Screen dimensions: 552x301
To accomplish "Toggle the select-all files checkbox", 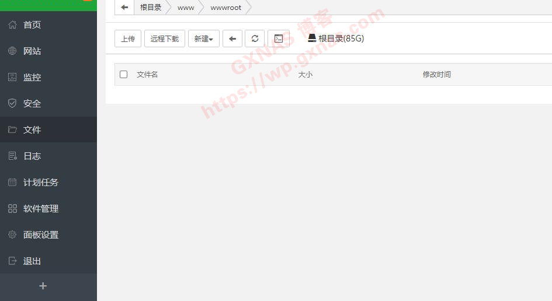I will (123, 74).
